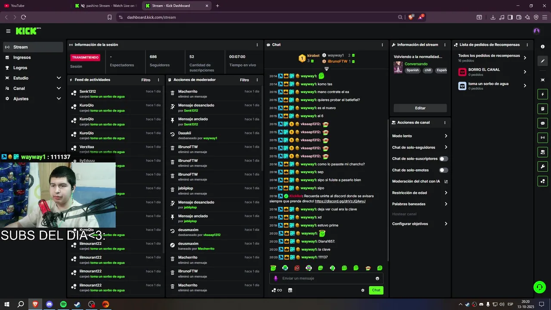Open BORRO EL CANAL reward requests

tap(492, 72)
